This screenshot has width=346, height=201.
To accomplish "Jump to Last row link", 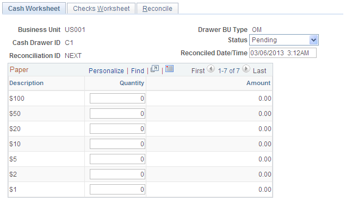I will (259, 71).
